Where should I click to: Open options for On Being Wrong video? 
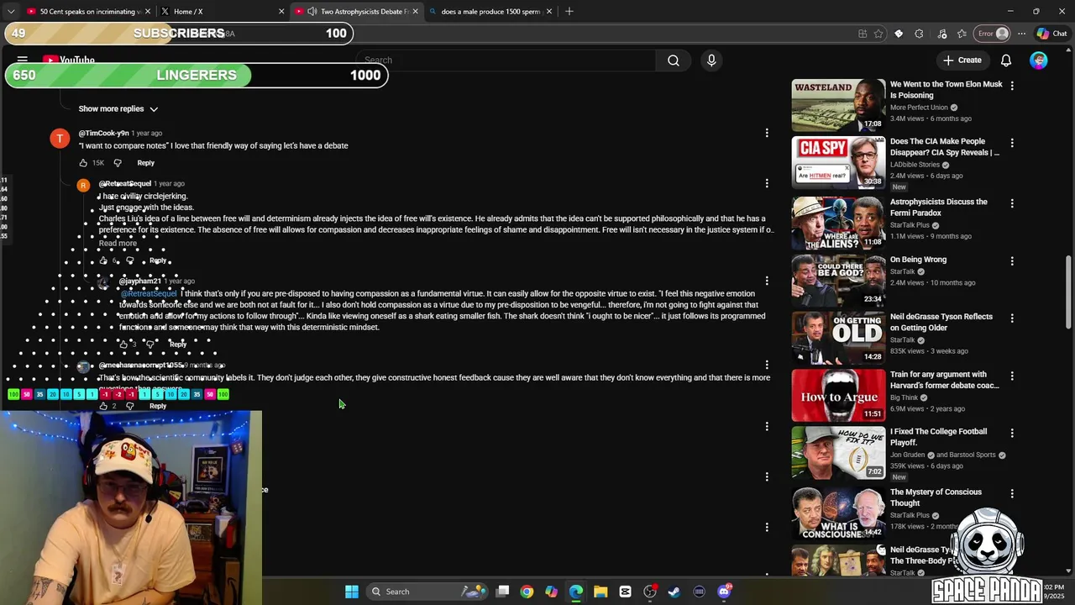1012,261
